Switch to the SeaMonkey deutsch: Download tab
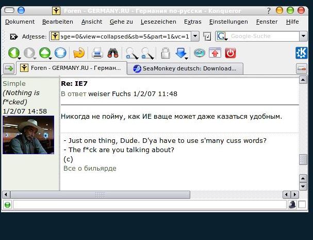 tap(185, 69)
